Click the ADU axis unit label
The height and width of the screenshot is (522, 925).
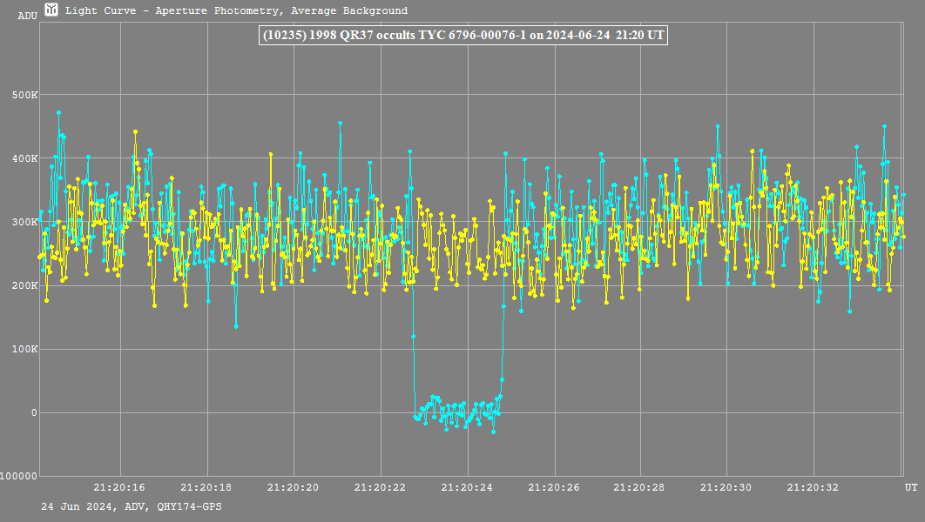click(27, 16)
